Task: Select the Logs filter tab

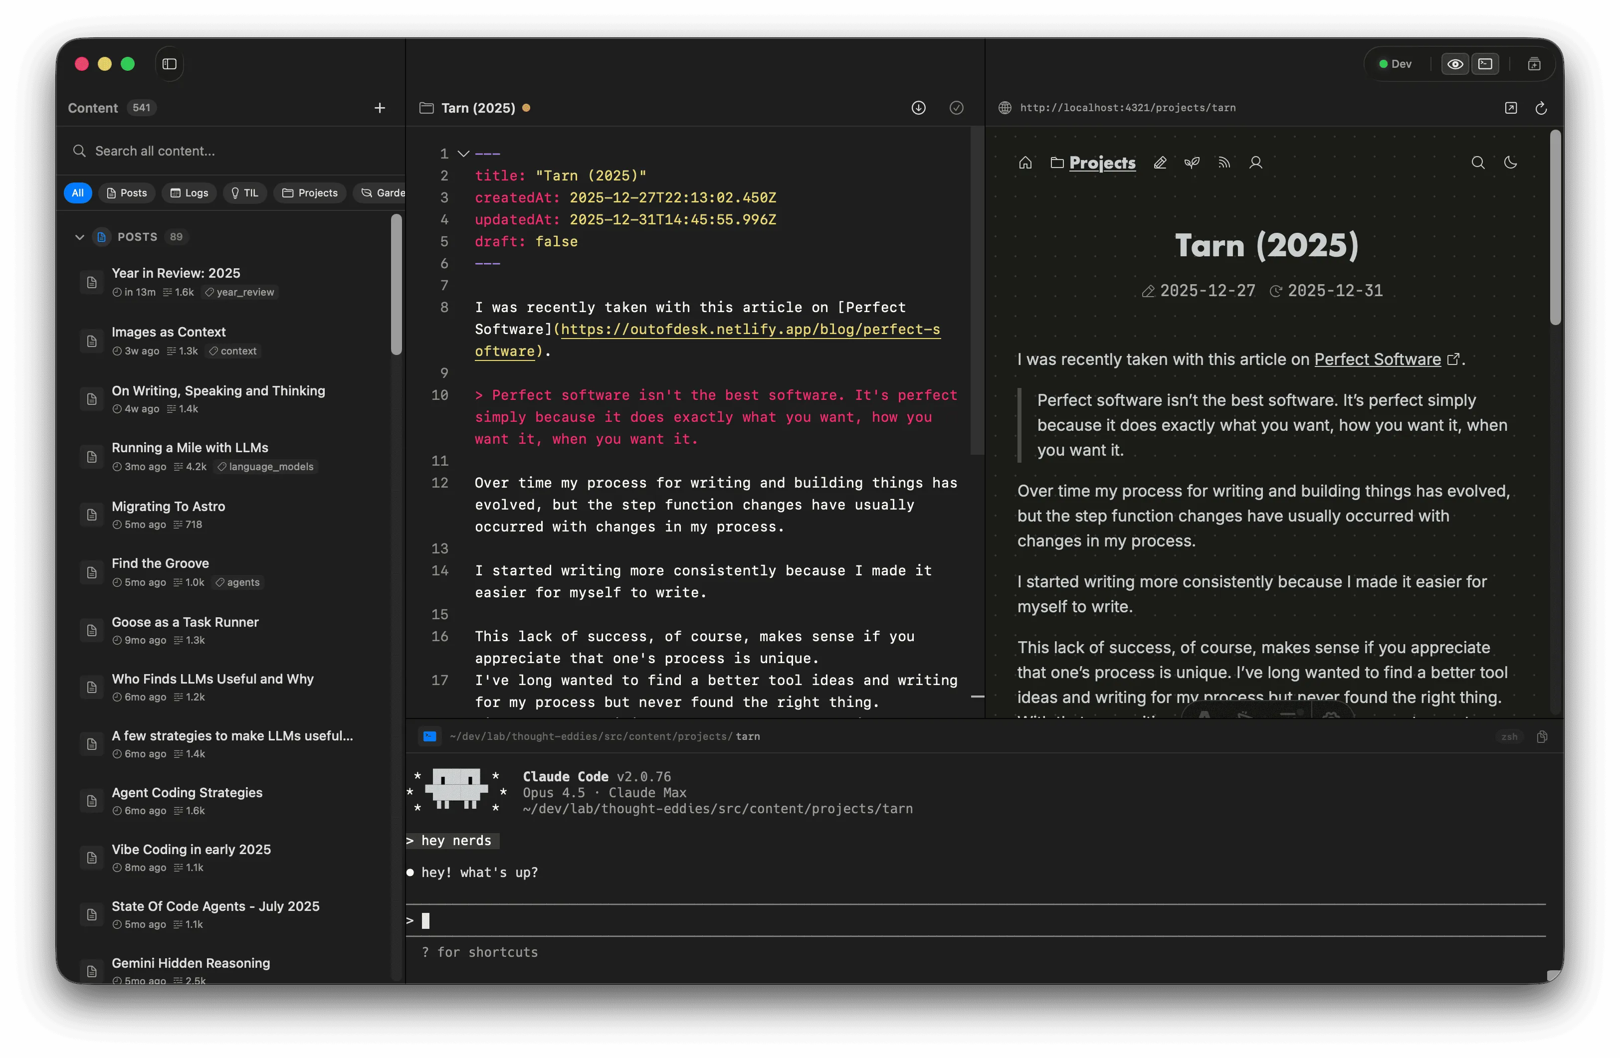Action: (189, 193)
